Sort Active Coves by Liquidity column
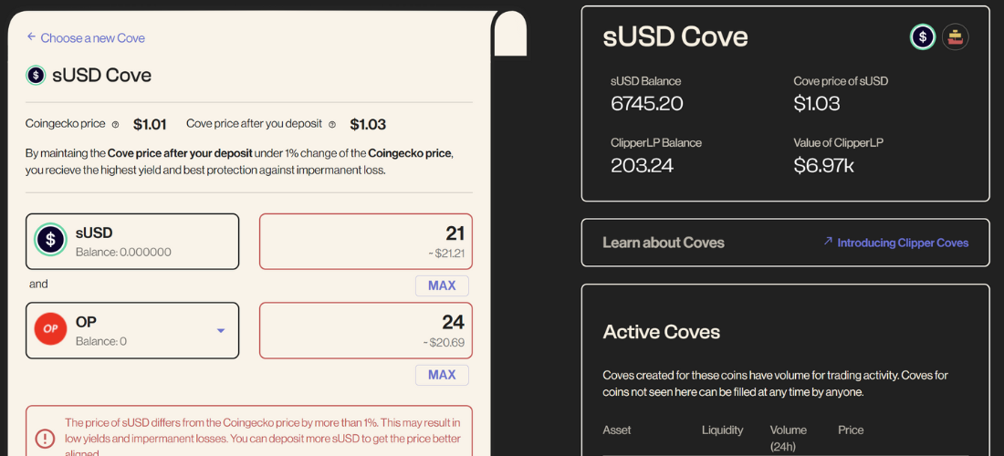The image size is (1004, 456). 722,430
